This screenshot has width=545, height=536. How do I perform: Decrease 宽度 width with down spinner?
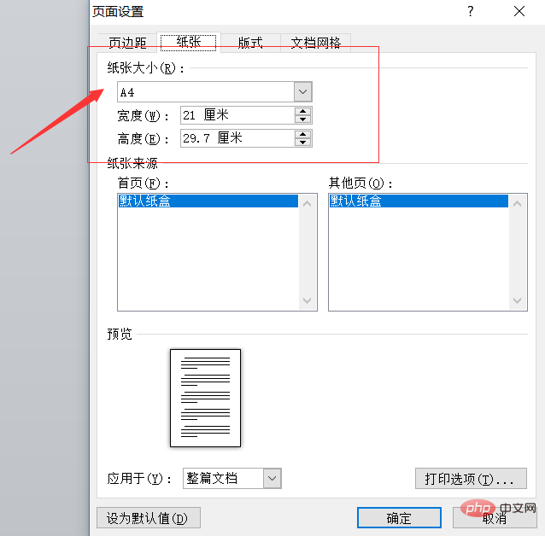302,119
